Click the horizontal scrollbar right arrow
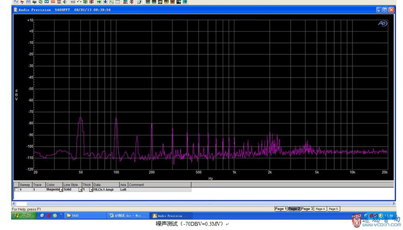Screen dimensions: 403x230 tap(393, 204)
